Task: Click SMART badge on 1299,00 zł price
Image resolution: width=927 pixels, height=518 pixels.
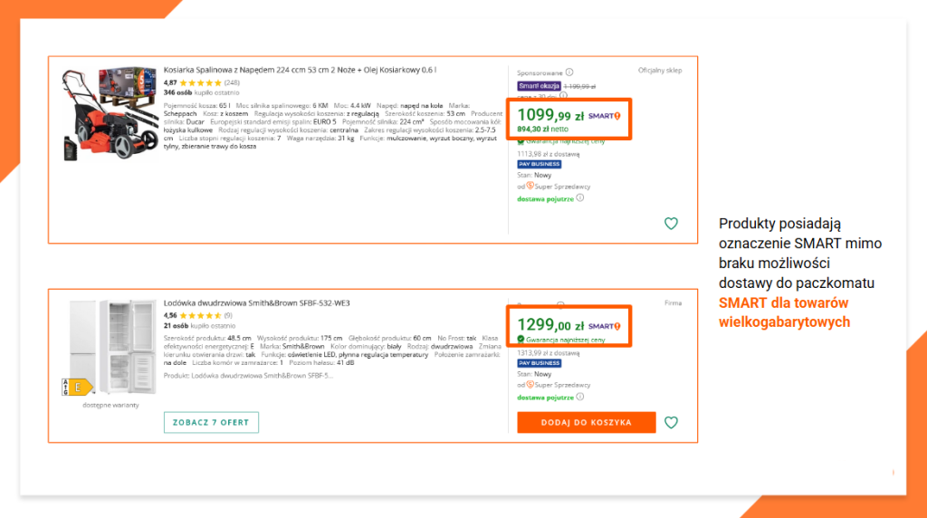Action: pos(605,326)
